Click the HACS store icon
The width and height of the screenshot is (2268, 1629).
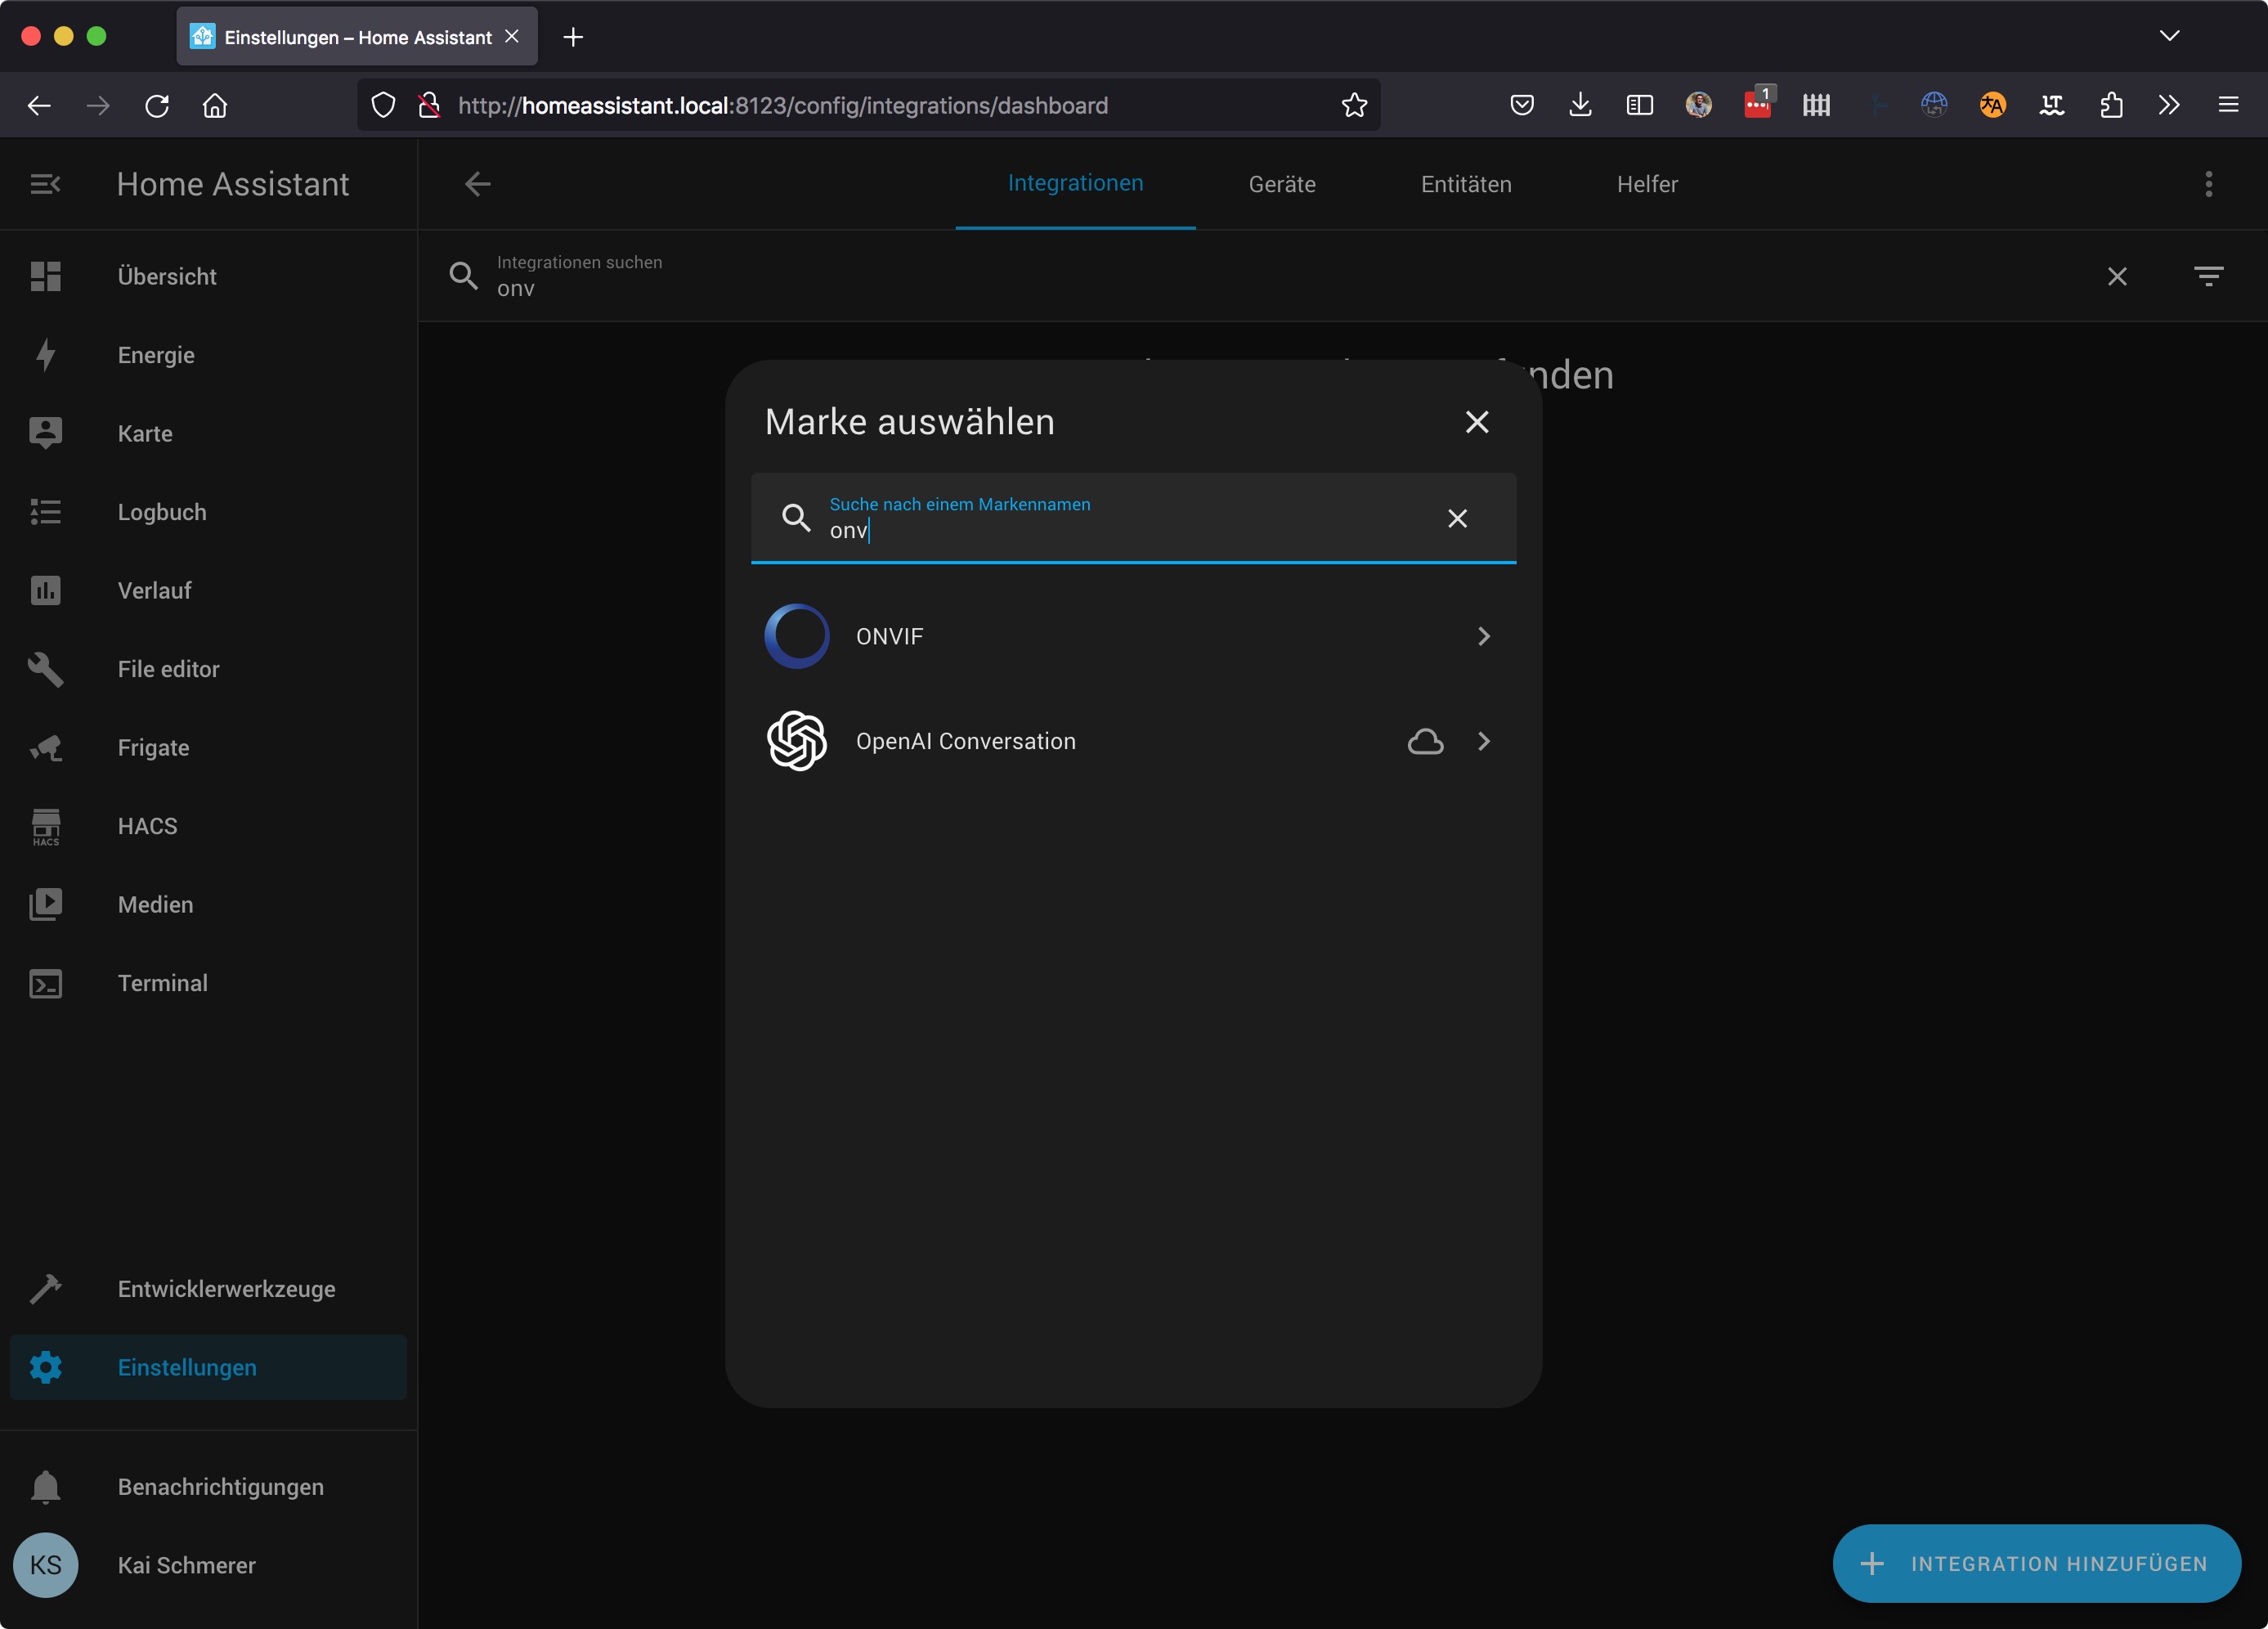click(x=45, y=826)
